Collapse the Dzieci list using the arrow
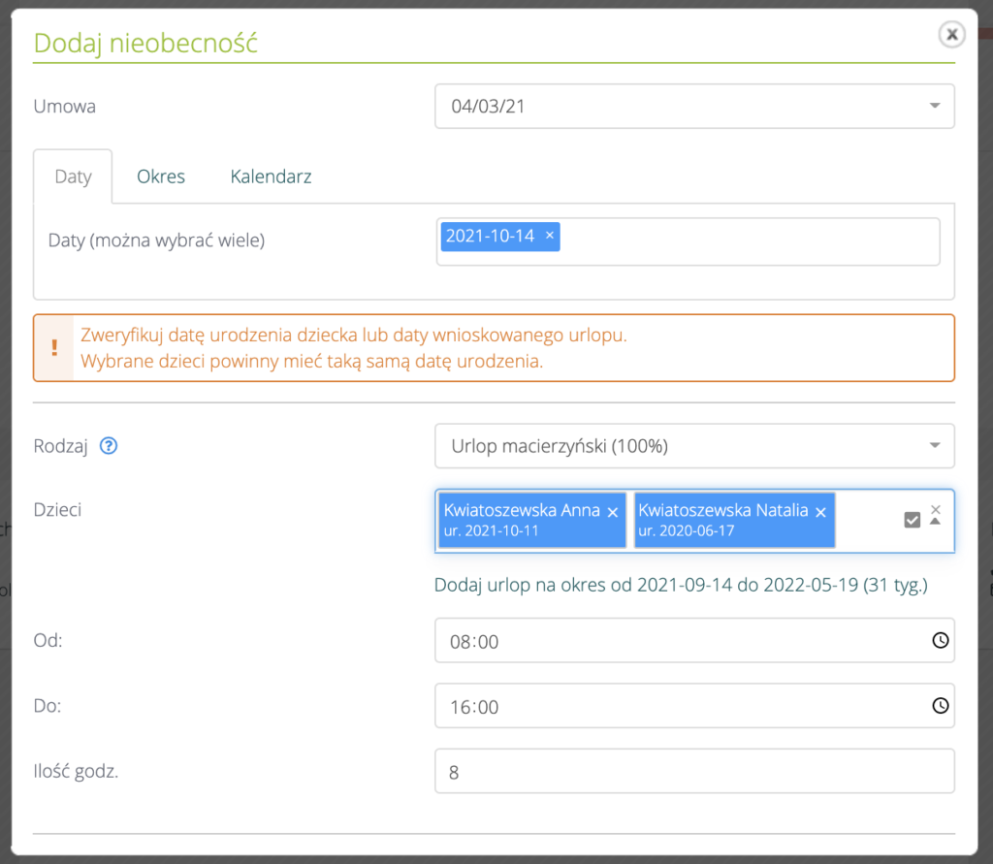This screenshot has width=993, height=864. pos(936,523)
